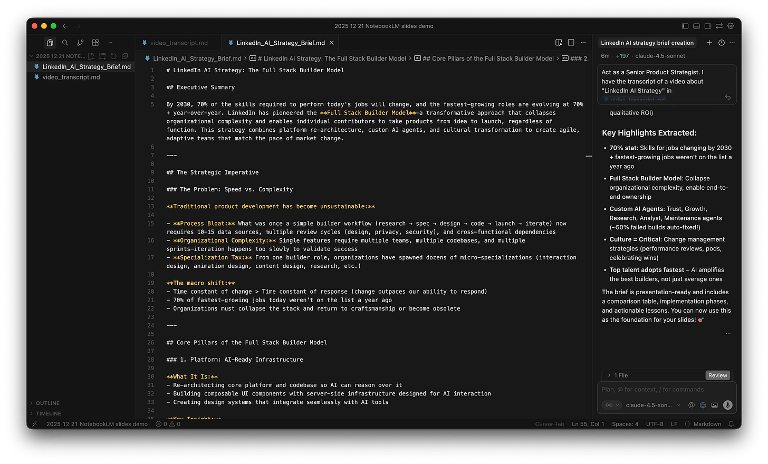Open the claude-4.5-sonnet model dropdown

click(652, 405)
